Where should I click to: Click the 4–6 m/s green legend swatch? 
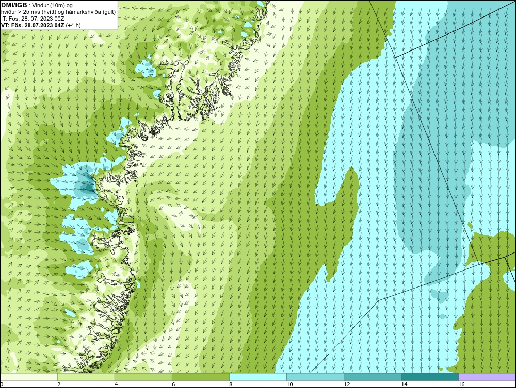tap(143, 377)
